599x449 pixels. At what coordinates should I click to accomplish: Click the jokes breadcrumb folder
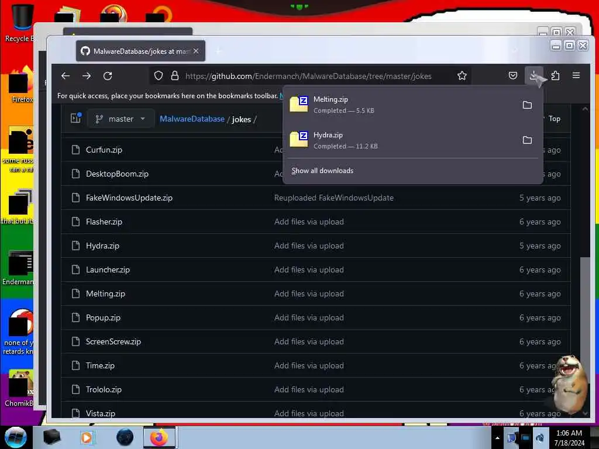pos(242,119)
